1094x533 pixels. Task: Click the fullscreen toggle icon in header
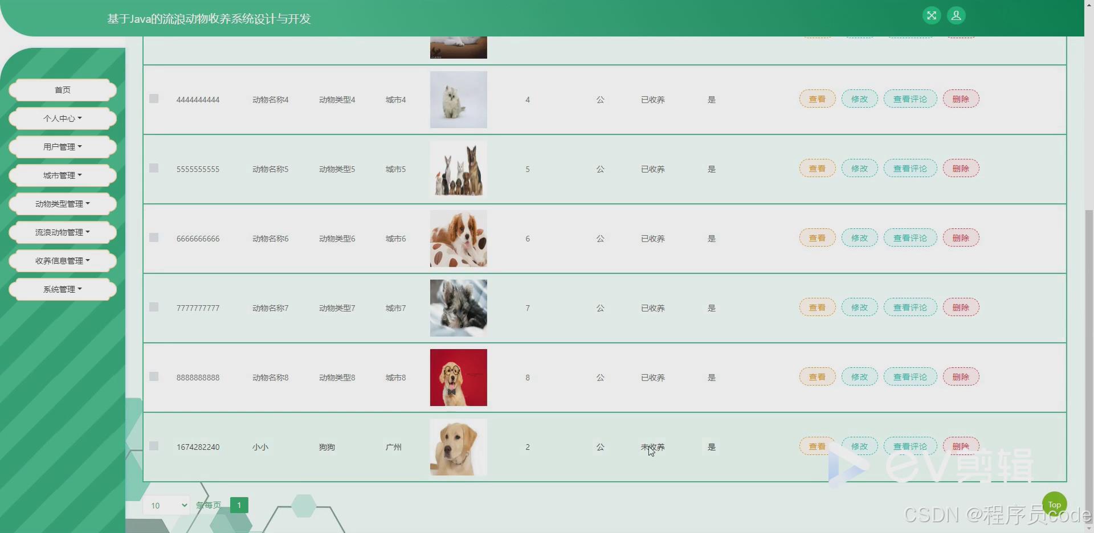tap(932, 15)
